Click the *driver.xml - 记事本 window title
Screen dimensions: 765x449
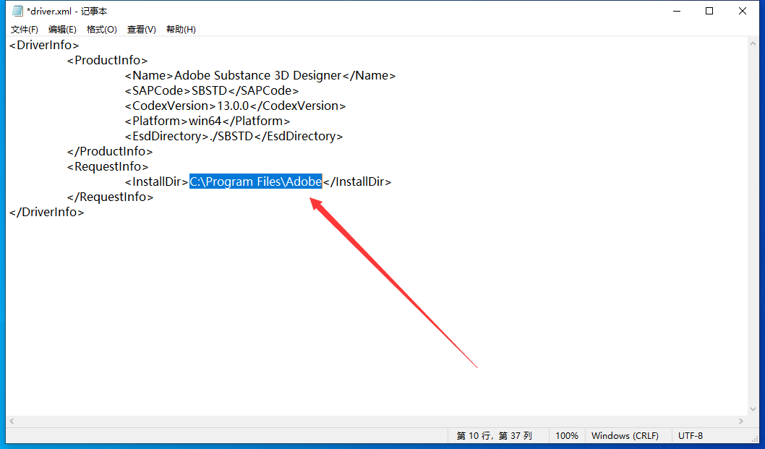[67, 11]
